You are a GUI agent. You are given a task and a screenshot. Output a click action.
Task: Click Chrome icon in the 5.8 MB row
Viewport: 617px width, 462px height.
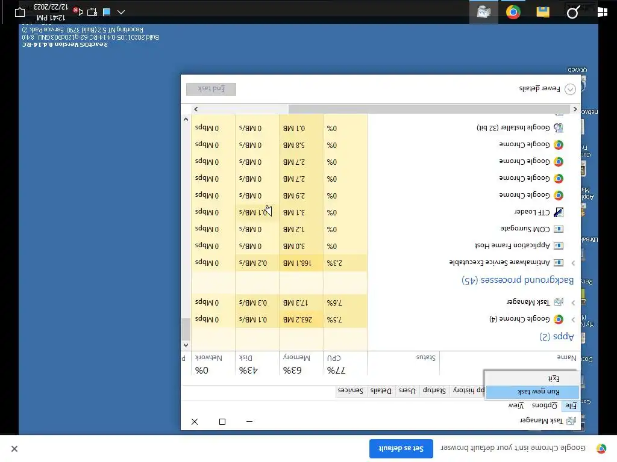(559, 145)
